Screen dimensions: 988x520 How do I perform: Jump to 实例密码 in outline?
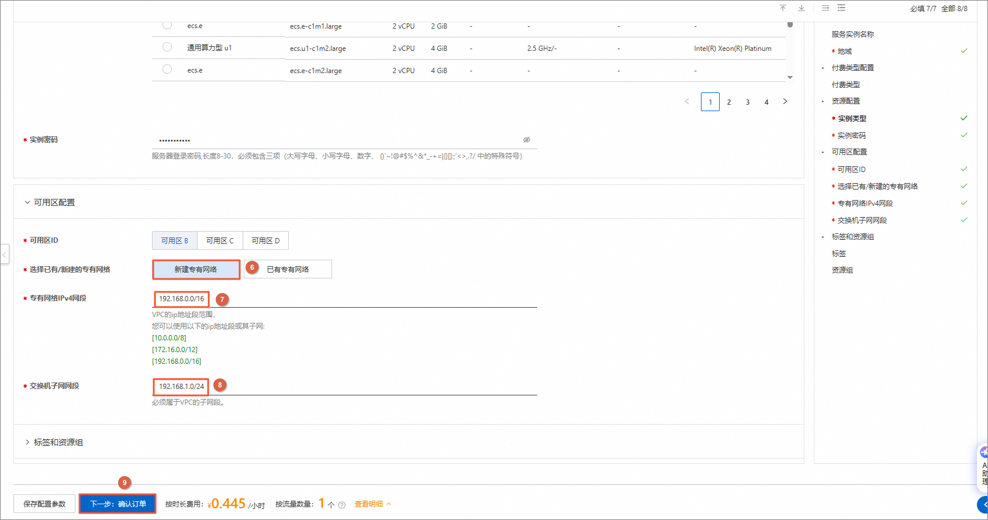coord(852,136)
